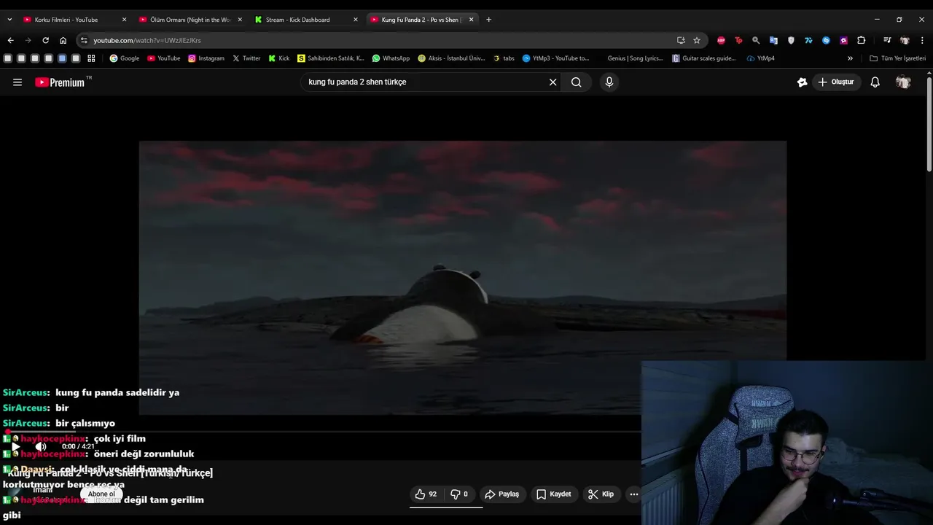Create a clip with Klip button
This screenshot has height=525, width=933.
pyautogui.click(x=601, y=494)
